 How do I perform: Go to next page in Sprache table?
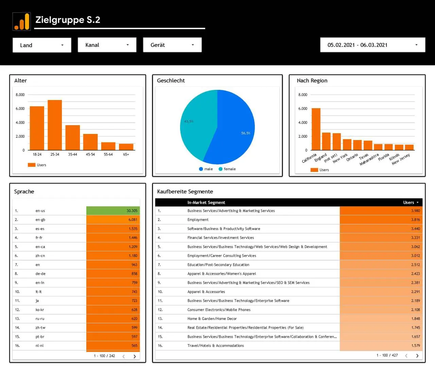(135, 356)
